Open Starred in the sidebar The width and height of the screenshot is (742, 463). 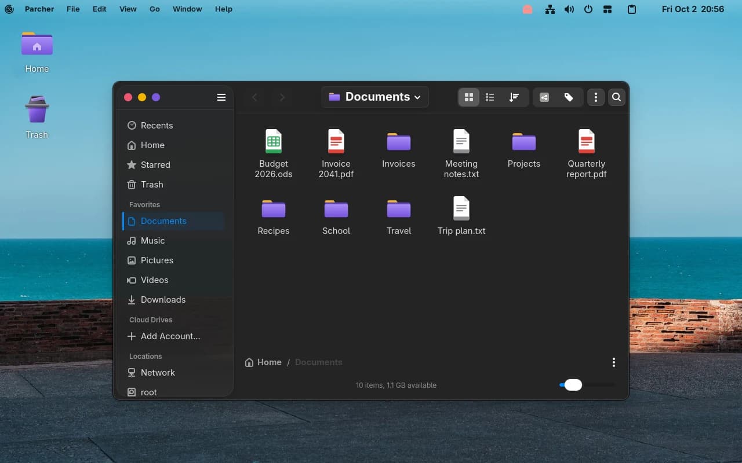pos(173,165)
